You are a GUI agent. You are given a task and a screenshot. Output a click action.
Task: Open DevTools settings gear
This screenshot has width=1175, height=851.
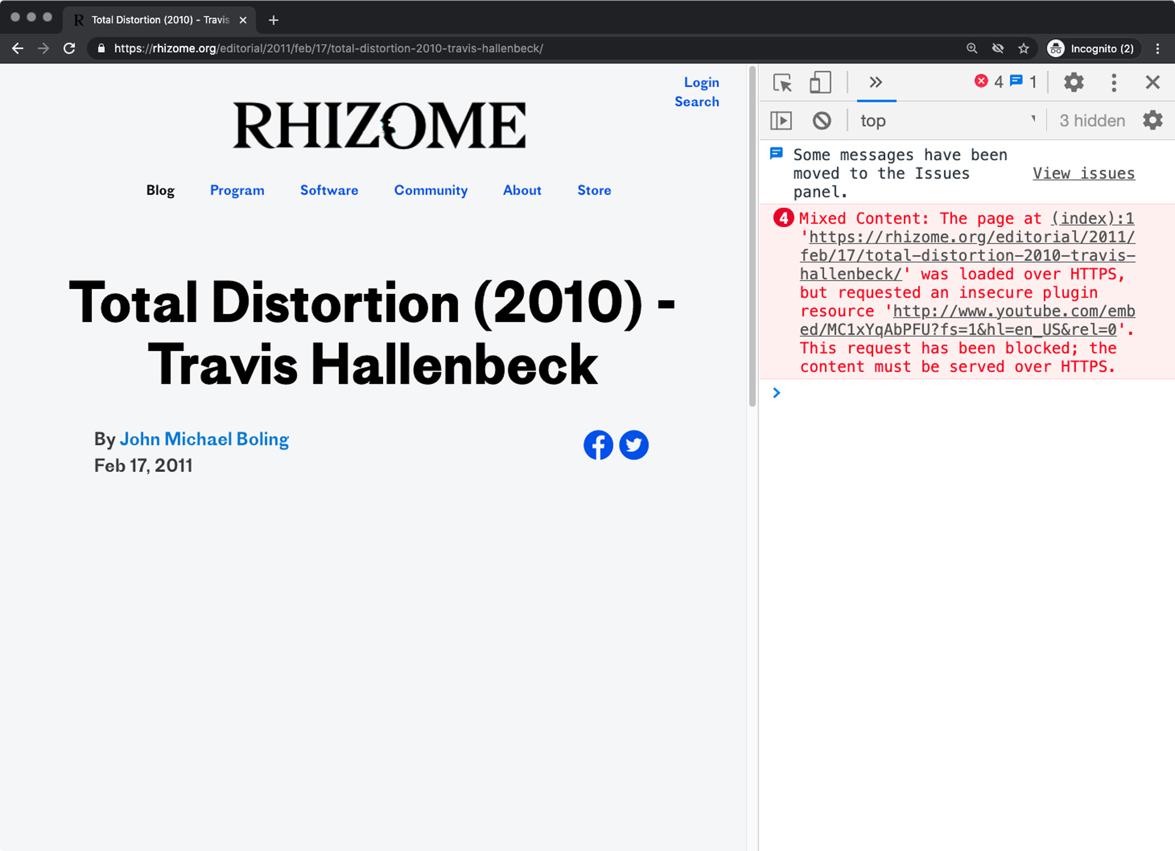coord(1073,82)
